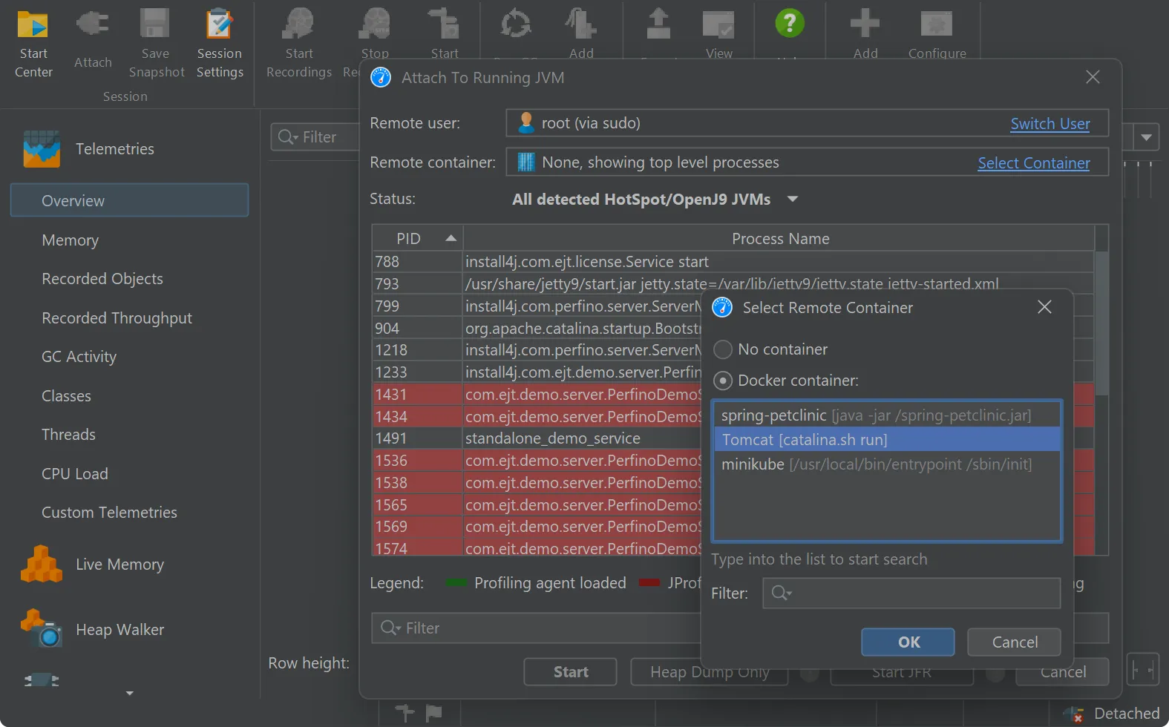This screenshot has height=727, width=1169.
Task: Select the No container radio button
Action: (x=722, y=349)
